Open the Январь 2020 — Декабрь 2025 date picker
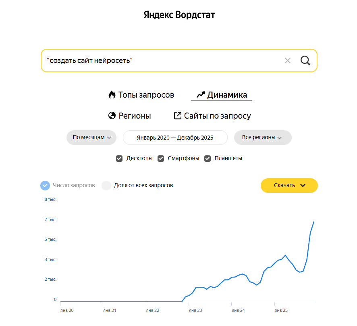This screenshot has width=357, height=326. (x=175, y=138)
